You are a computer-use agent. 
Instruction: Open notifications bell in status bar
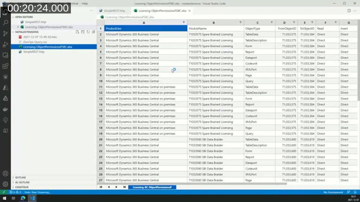pos(355,192)
